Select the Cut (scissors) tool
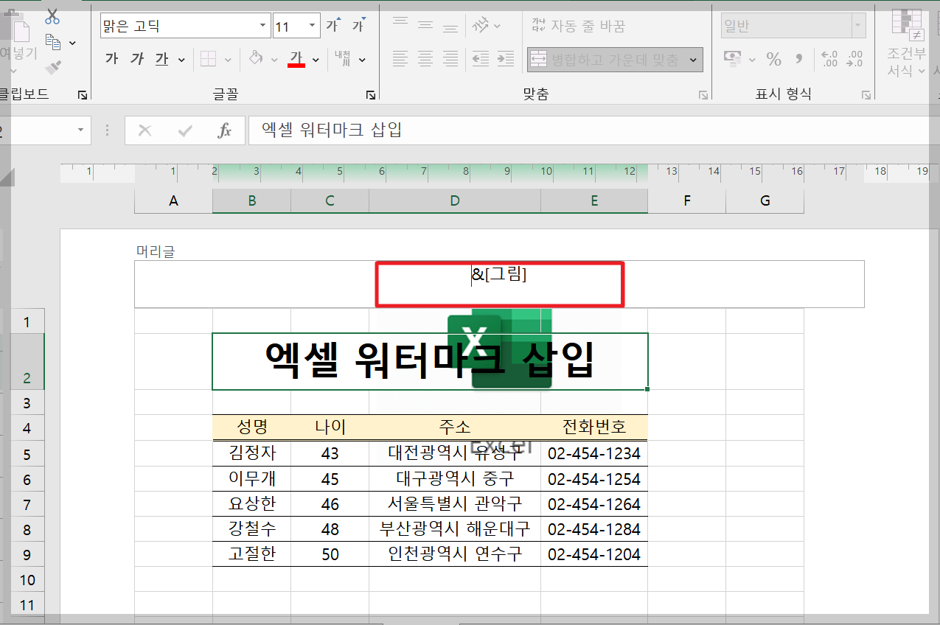 (x=52, y=15)
